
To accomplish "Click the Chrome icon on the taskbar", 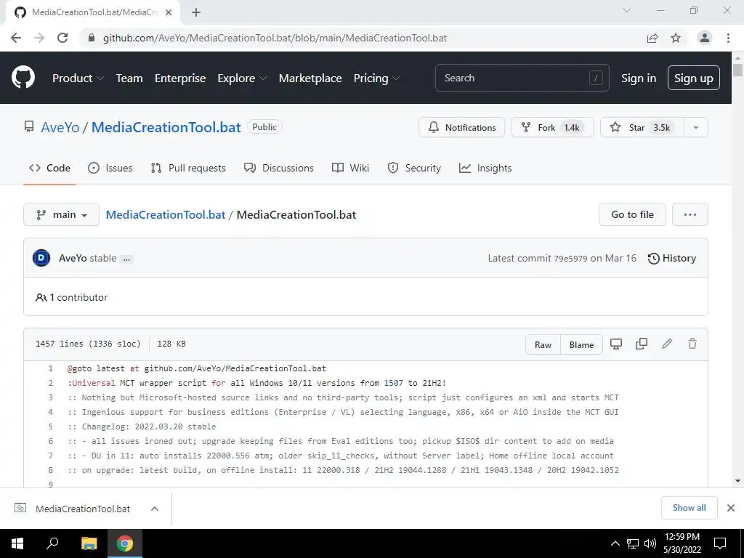I will point(125,543).
